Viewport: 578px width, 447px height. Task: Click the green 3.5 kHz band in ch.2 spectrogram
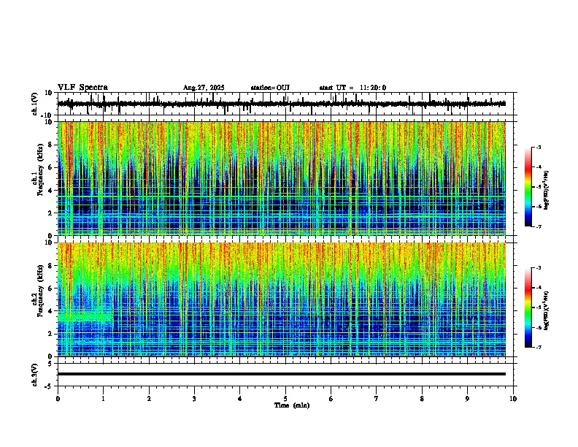(x=85, y=317)
